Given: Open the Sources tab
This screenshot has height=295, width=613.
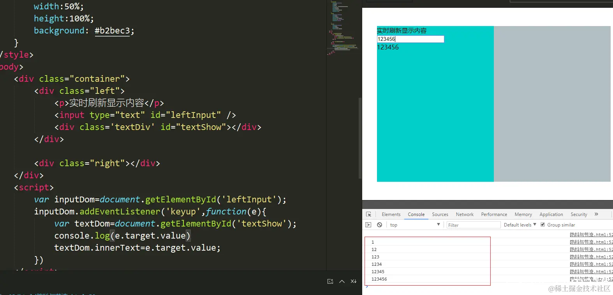Looking at the screenshot, I should (440, 214).
